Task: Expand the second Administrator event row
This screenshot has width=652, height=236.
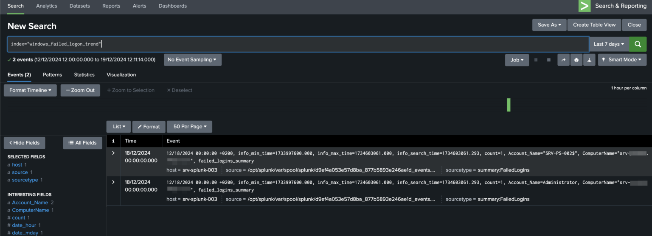Action: click(113, 182)
